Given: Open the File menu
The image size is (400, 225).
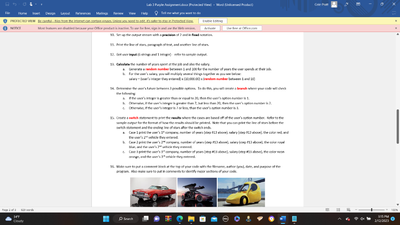Looking at the screenshot, I should pyautogui.click(x=8, y=13).
